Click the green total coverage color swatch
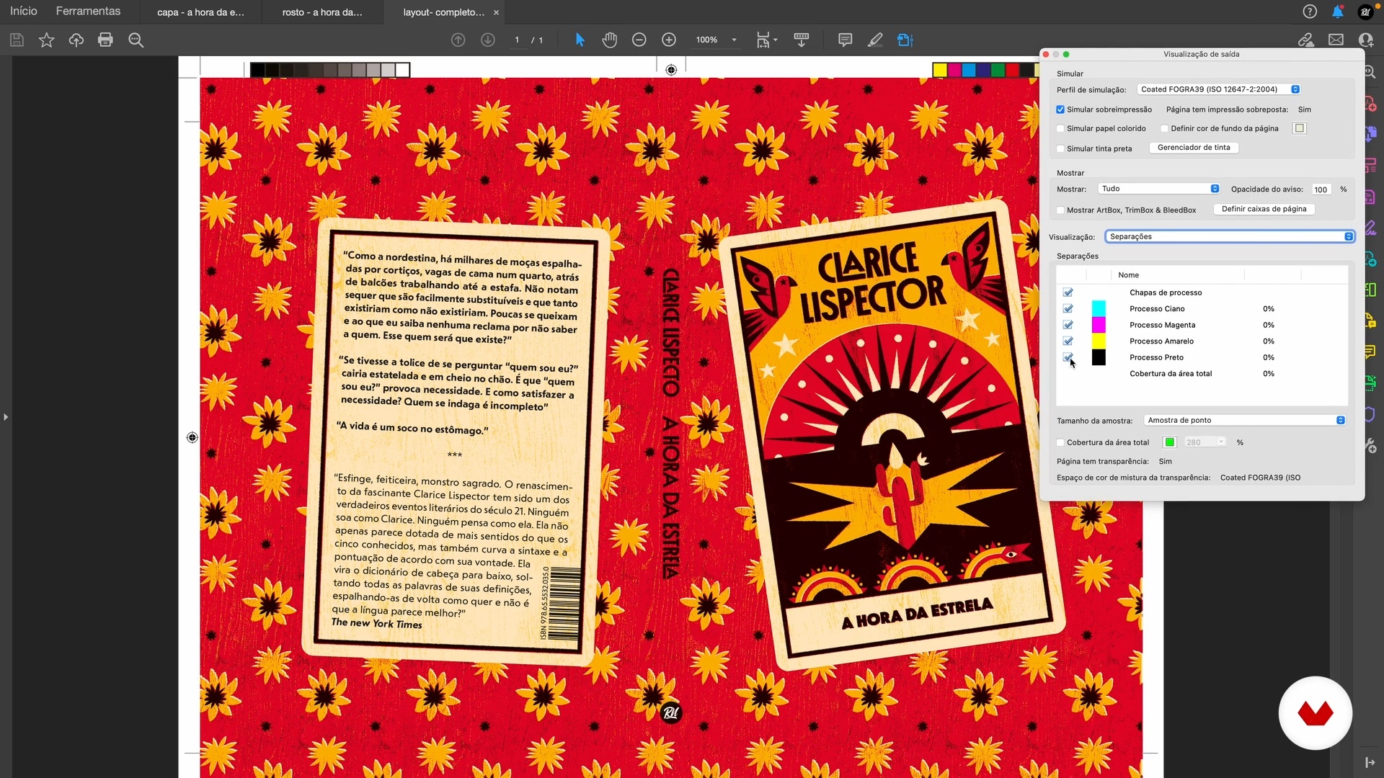The width and height of the screenshot is (1384, 778). click(1169, 442)
